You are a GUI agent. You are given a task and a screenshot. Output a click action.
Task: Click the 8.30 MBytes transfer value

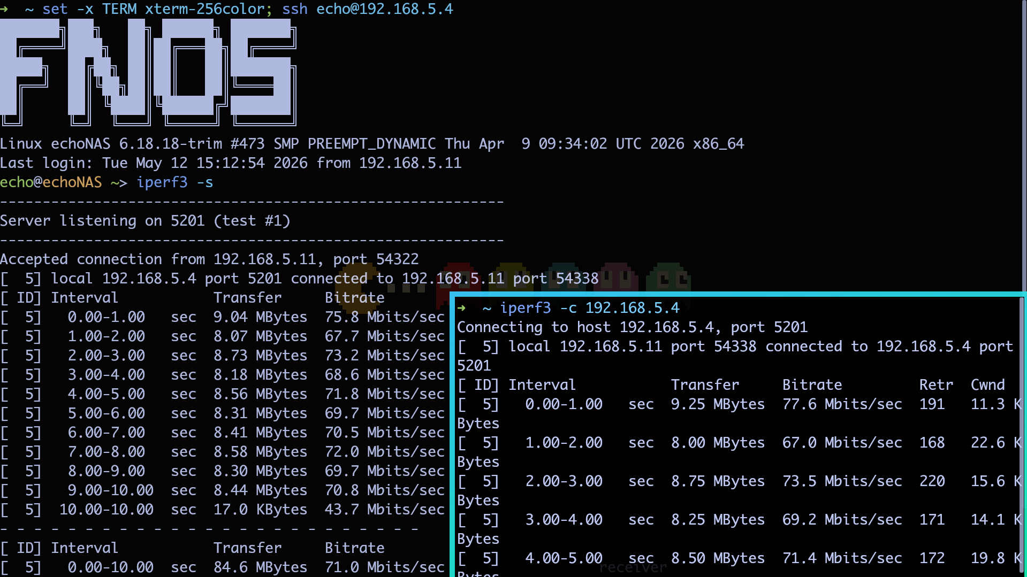261,471
